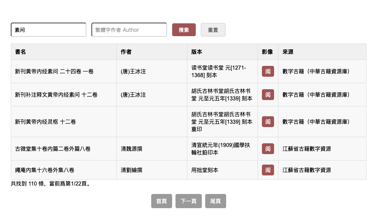This screenshot has height=220, width=377.
Task: Open the 阅 reader for 古微堂集
Action: [268, 149]
